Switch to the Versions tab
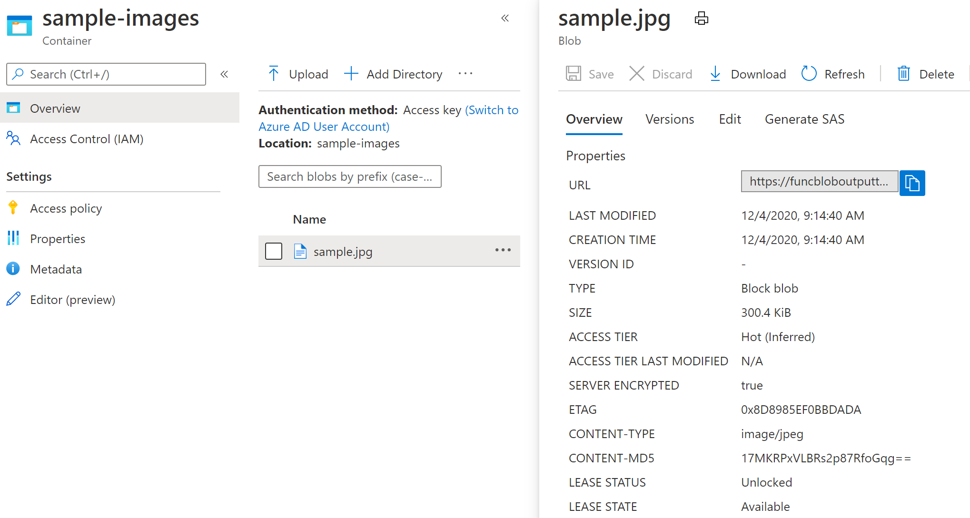The image size is (970, 518). tap(669, 119)
